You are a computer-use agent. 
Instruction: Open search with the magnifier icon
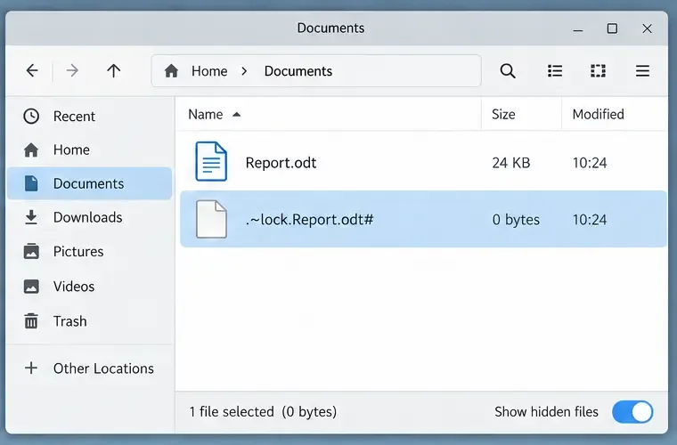(x=508, y=70)
